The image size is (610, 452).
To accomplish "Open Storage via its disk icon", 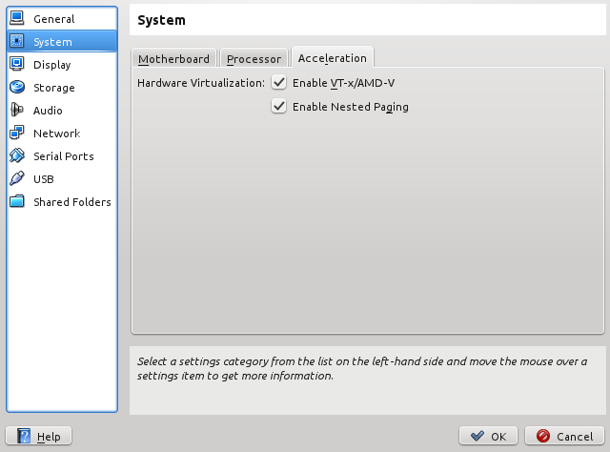I will click(x=17, y=87).
